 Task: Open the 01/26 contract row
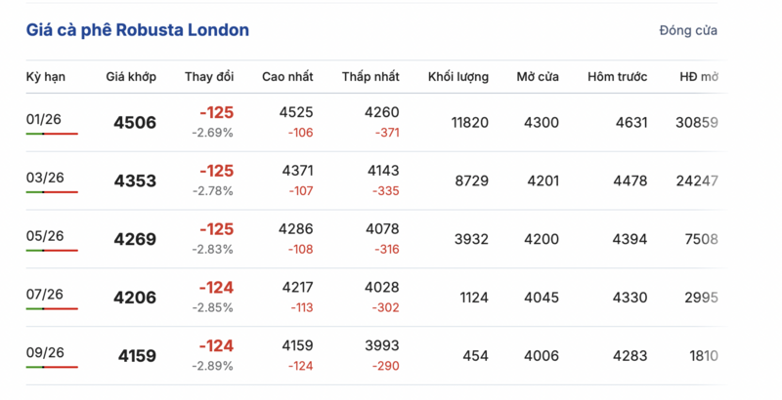click(44, 119)
